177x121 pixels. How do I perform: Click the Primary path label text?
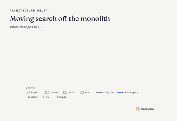click(x=131, y=92)
